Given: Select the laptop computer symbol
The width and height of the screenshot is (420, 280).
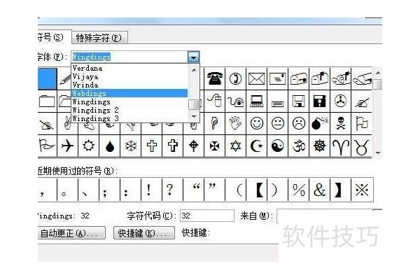Looking at the screenshot, I should (x=257, y=101).
